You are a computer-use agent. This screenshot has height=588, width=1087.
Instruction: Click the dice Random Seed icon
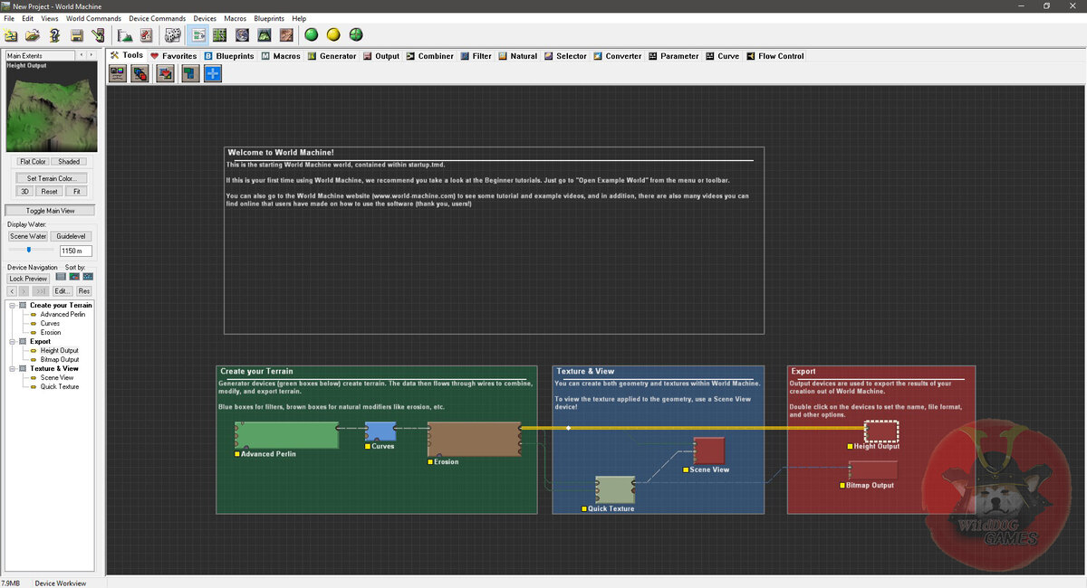coord(172,35)
